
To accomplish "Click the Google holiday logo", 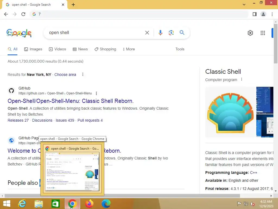I will (x=19, y=33).
